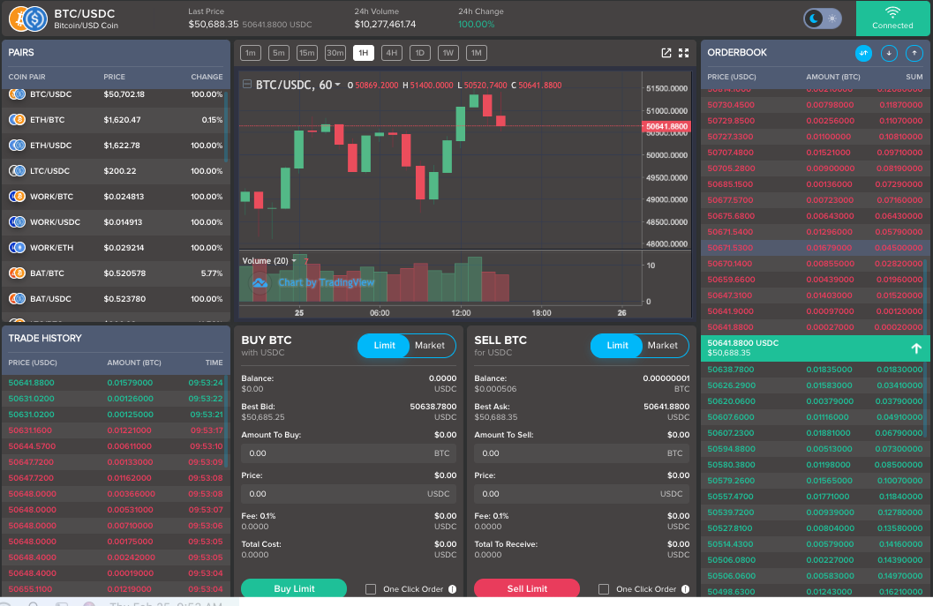This screenshot has width=933, height=606.
Task: Switch the chart to the 4H timeframe
Action: click(x=391, y=53)
